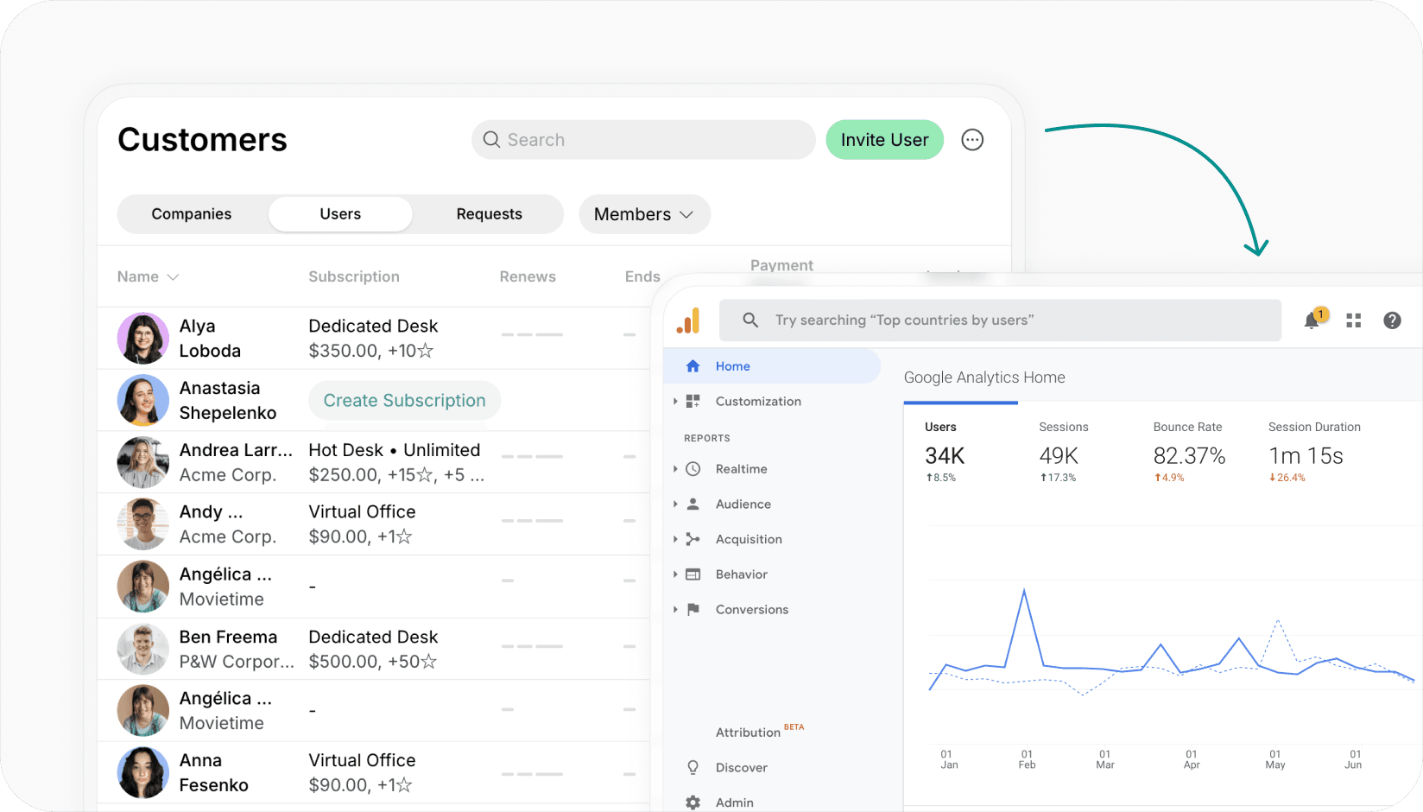
Task: Click Anastasia Shepelenko's avatar
Action: pos(143,400)
